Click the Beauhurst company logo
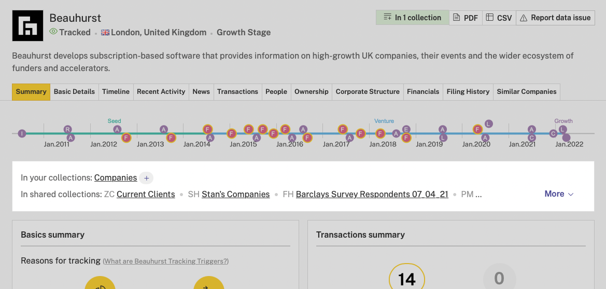 click(28, 25)
